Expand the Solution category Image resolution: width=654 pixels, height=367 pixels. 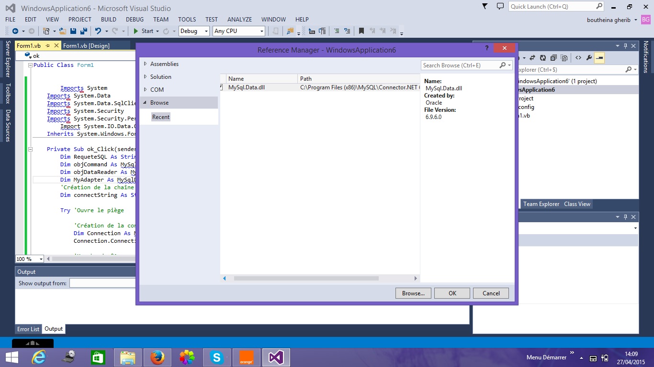pos(146,76)
